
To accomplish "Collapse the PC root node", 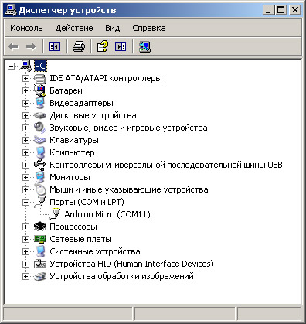I will click(x=11, y=66).
